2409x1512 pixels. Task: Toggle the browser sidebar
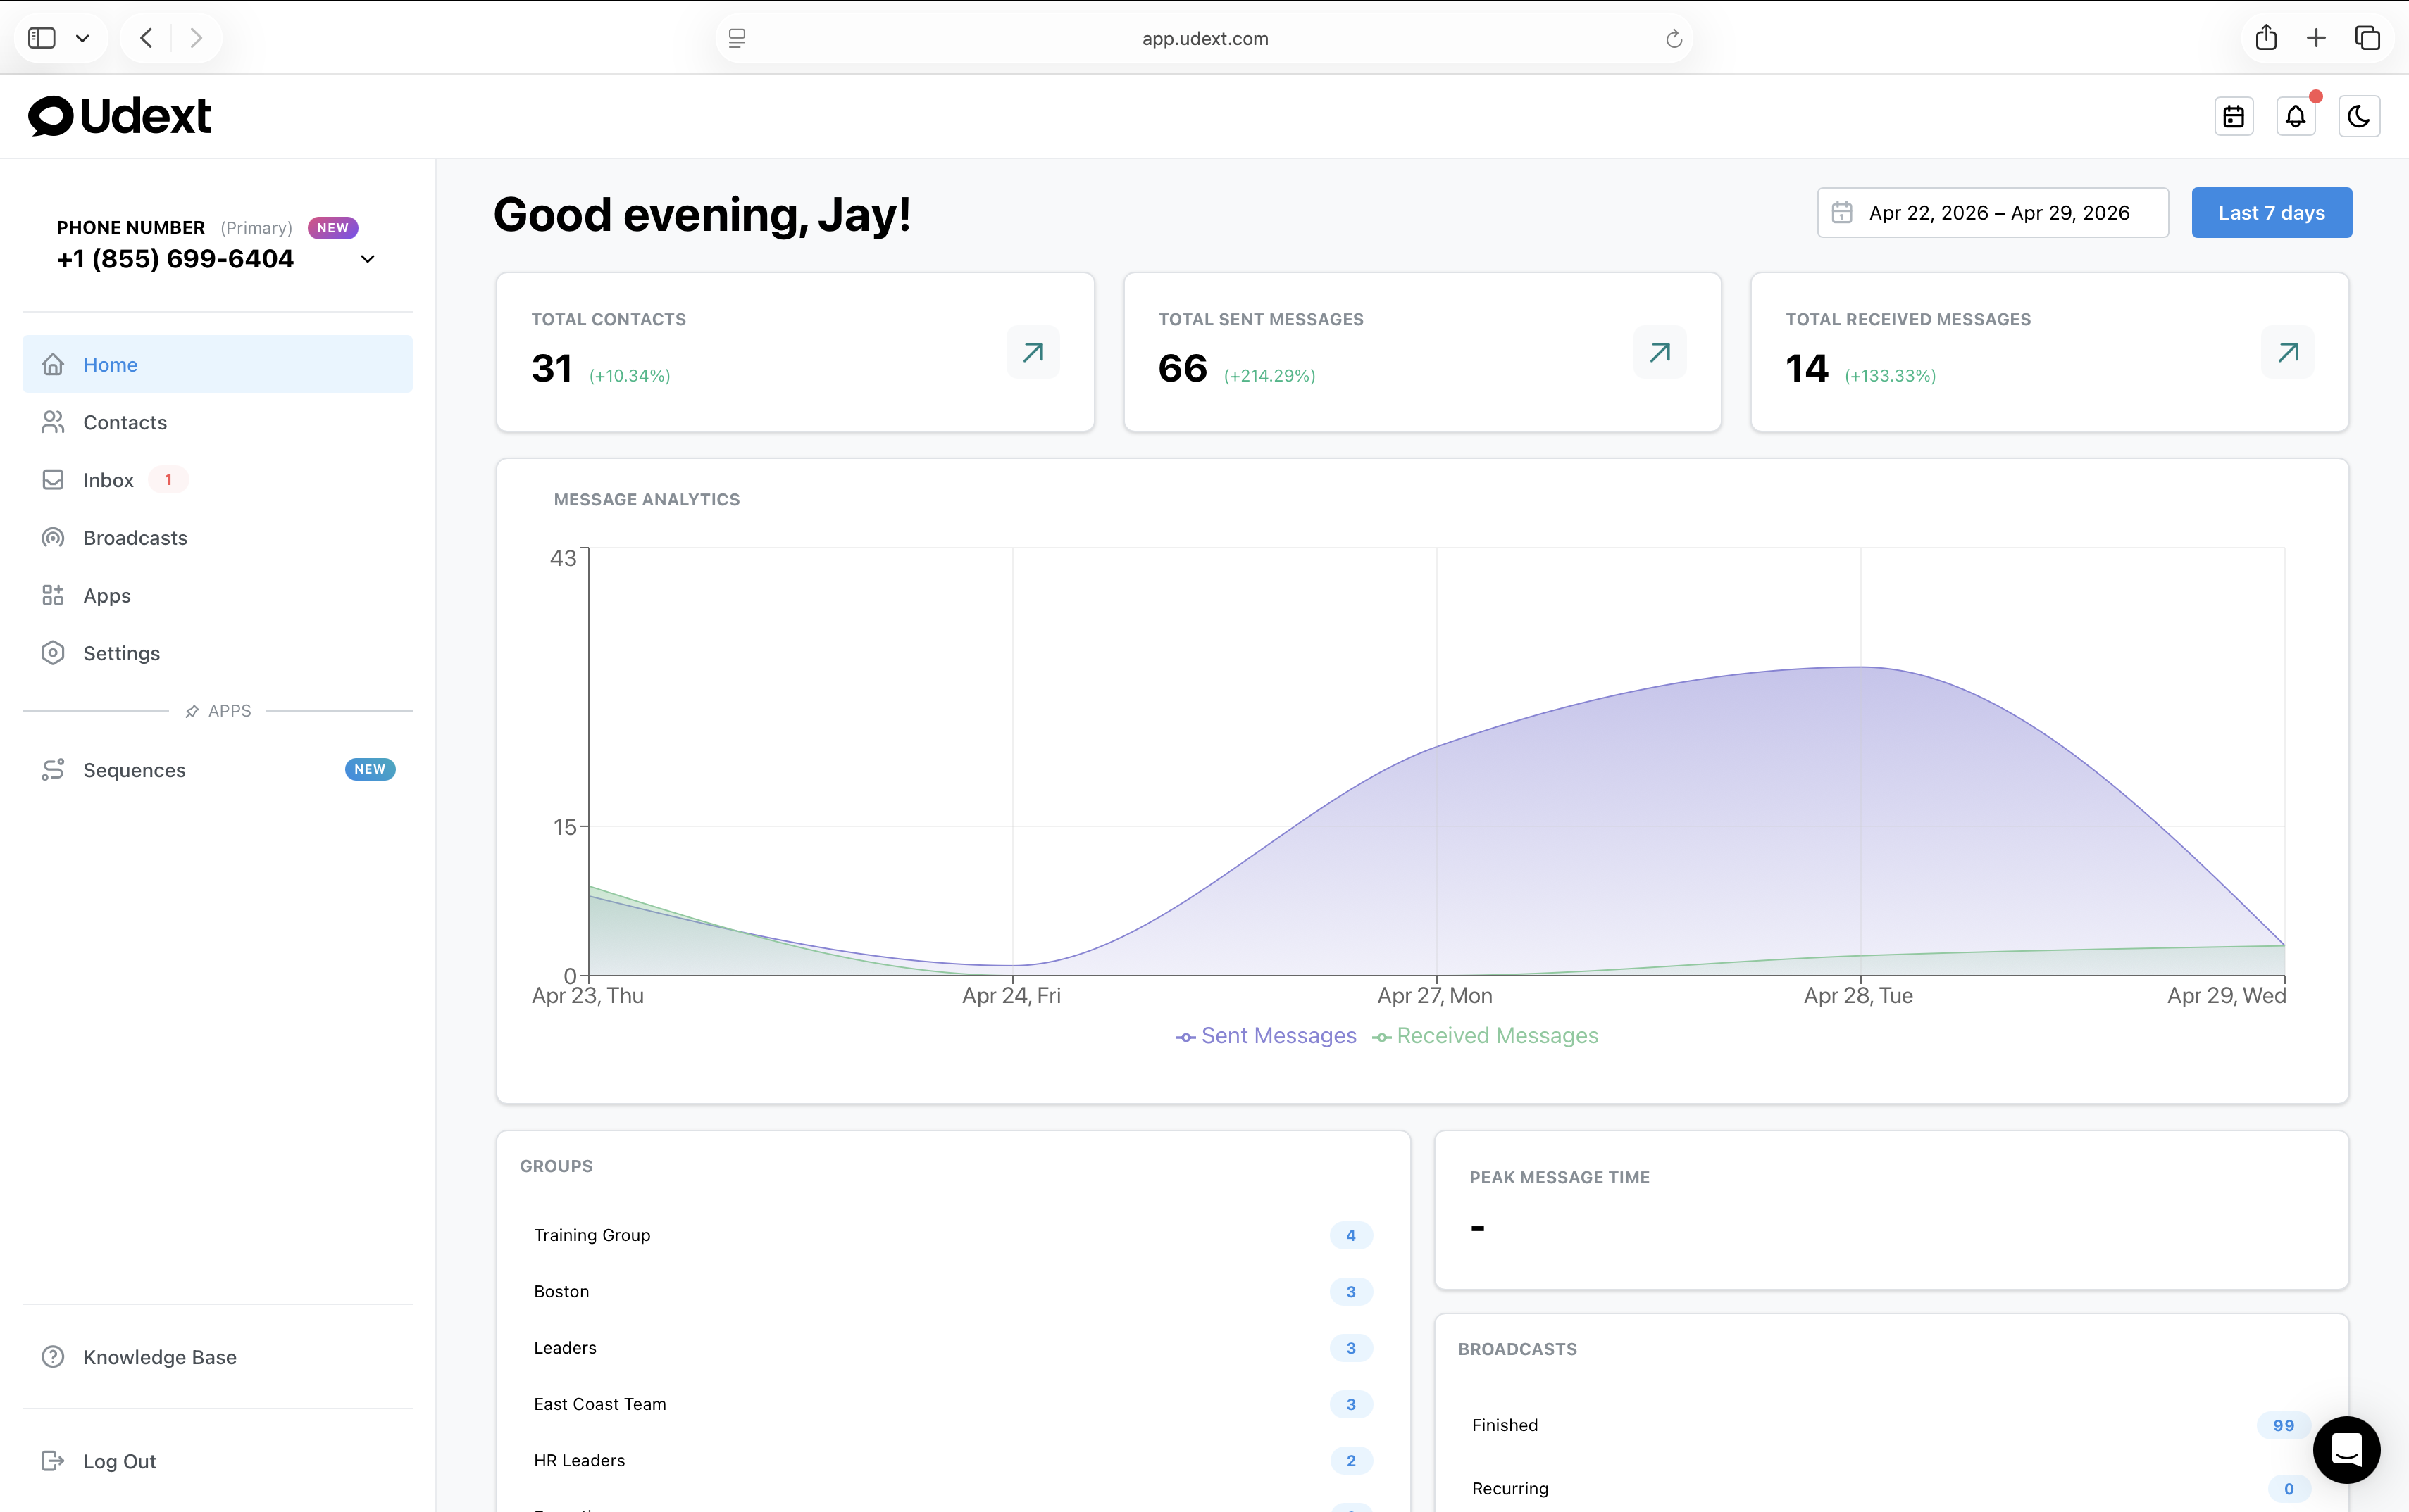tap(42, 38)
